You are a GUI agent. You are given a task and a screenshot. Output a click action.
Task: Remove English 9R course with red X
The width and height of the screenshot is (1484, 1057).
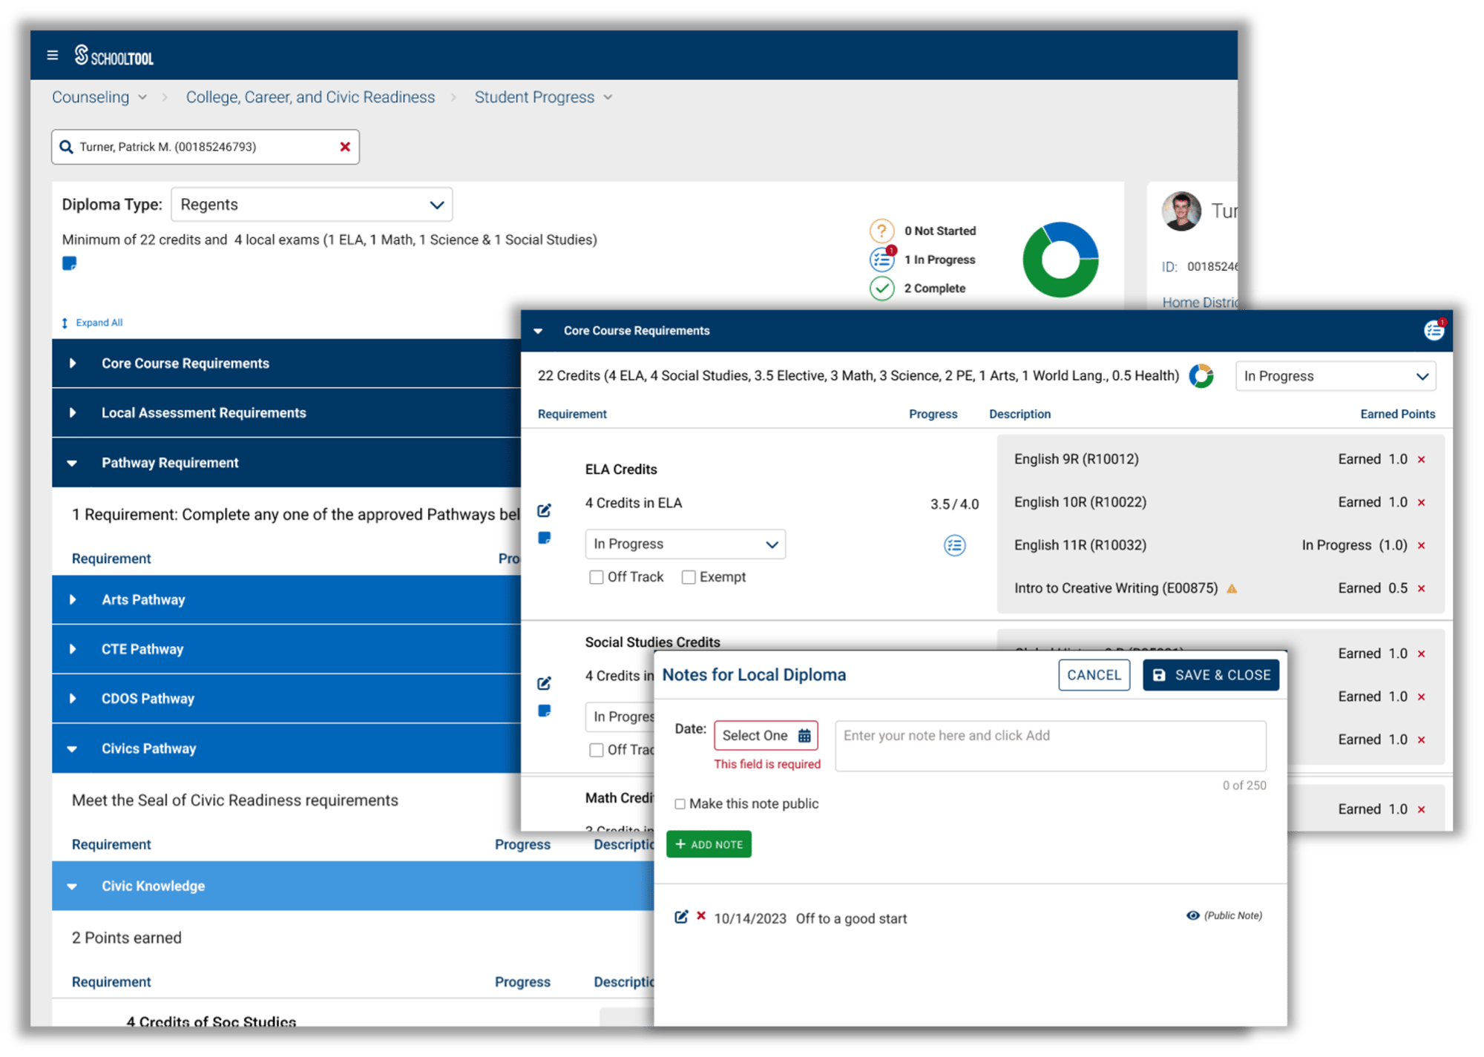pyautogui.click(x=1422, y=460)
